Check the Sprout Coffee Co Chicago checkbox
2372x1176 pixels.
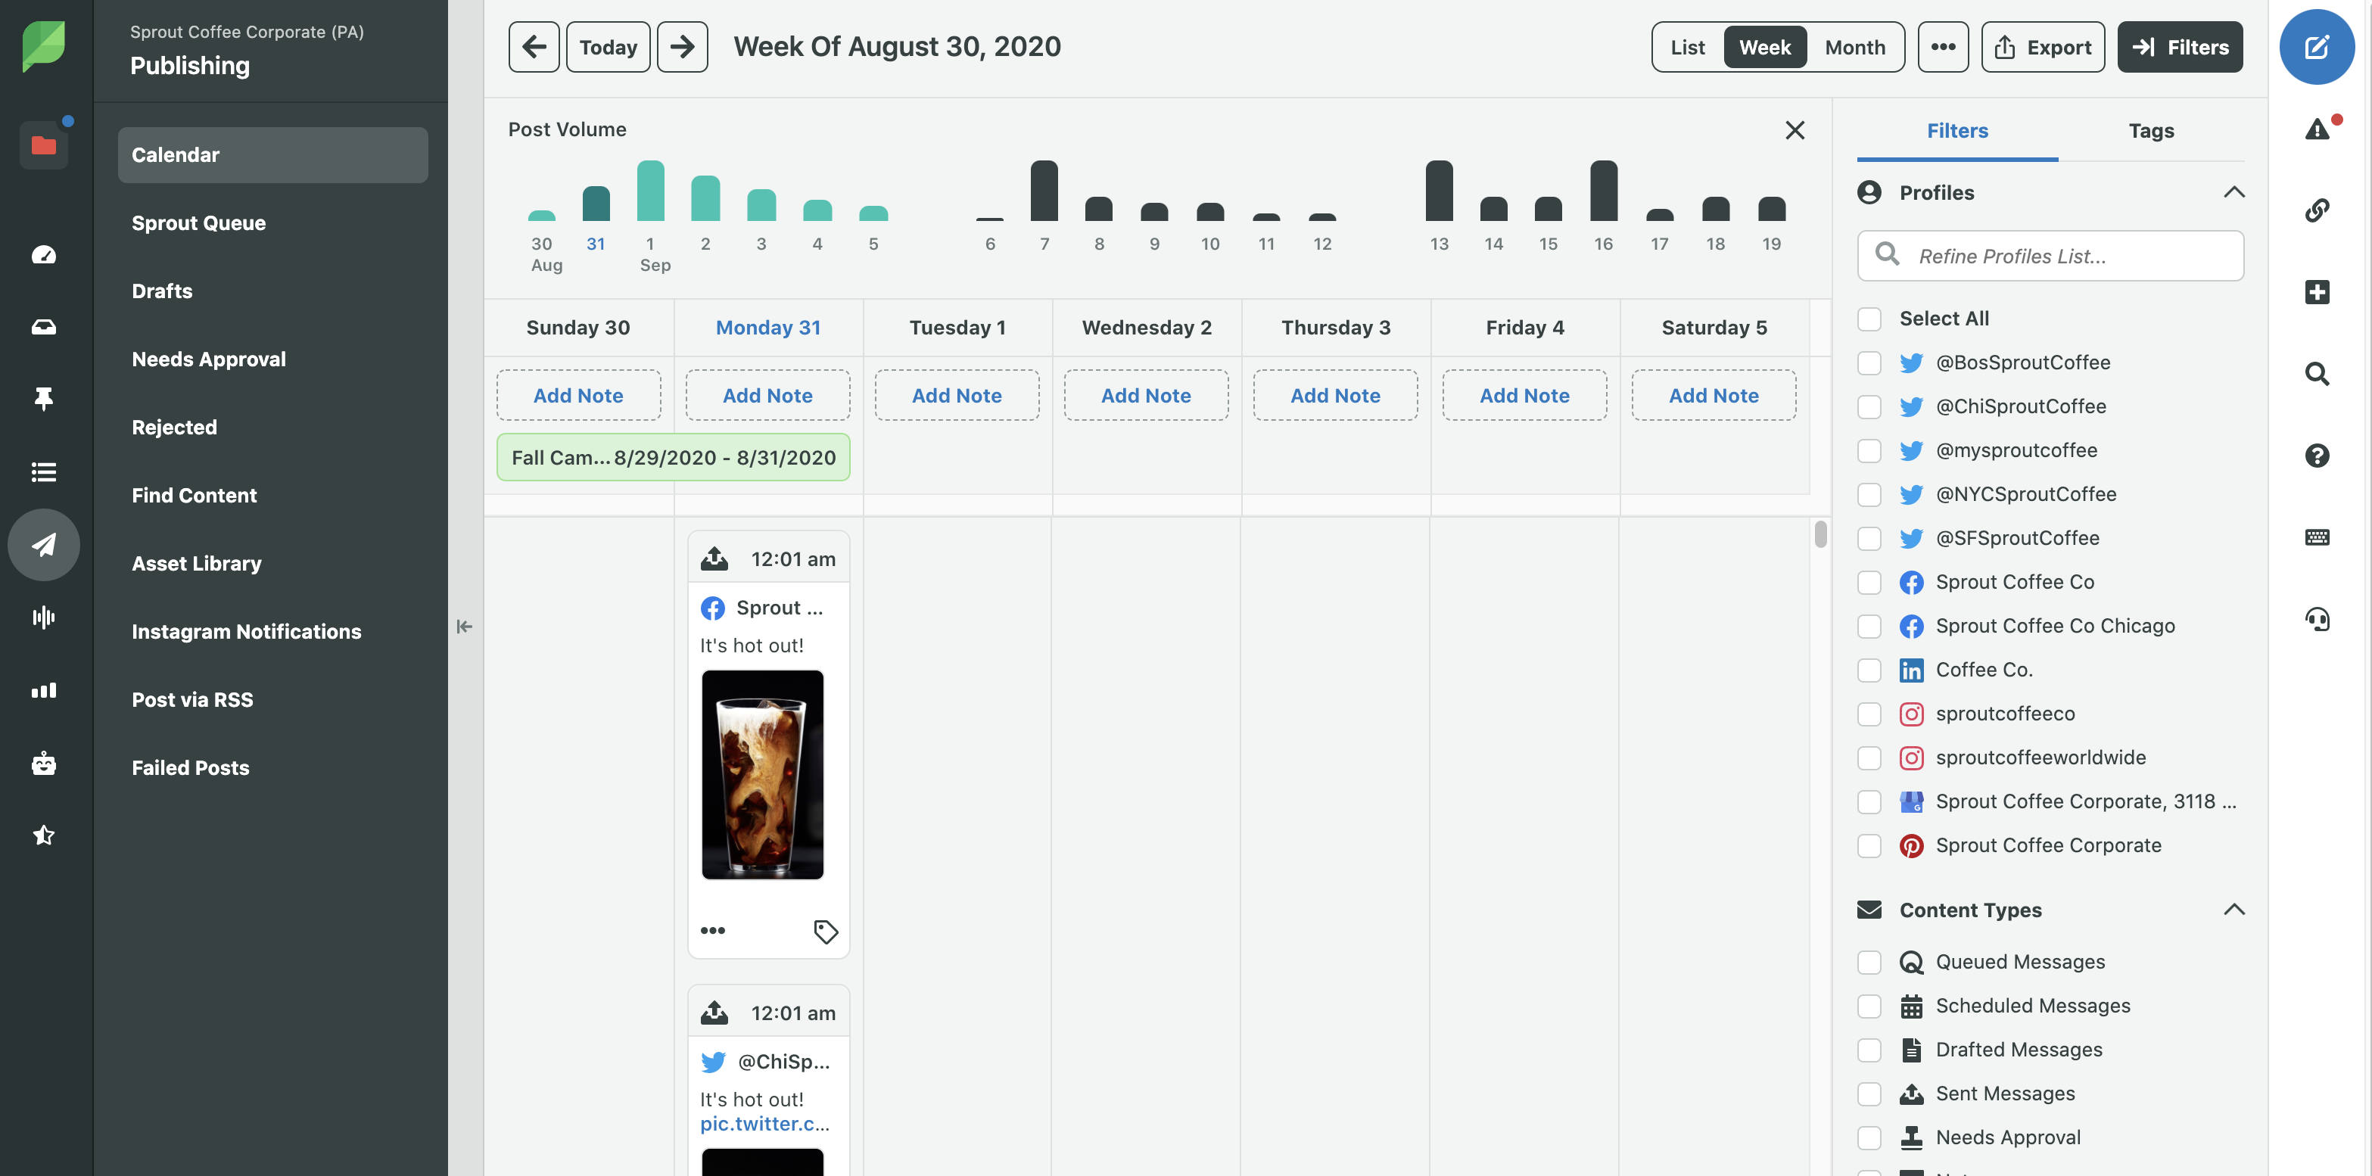1869,627
